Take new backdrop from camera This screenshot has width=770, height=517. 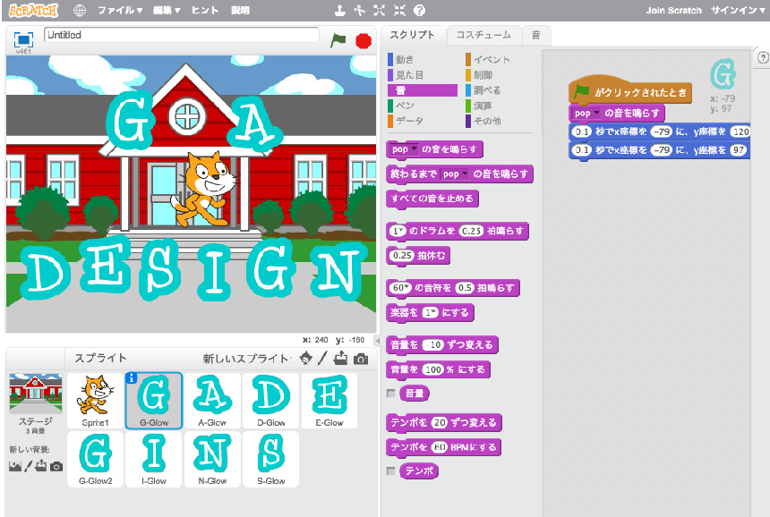(56, 466)
